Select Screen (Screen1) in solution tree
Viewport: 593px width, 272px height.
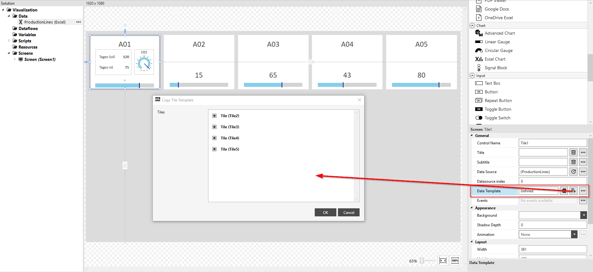click(x=40, y=59)
